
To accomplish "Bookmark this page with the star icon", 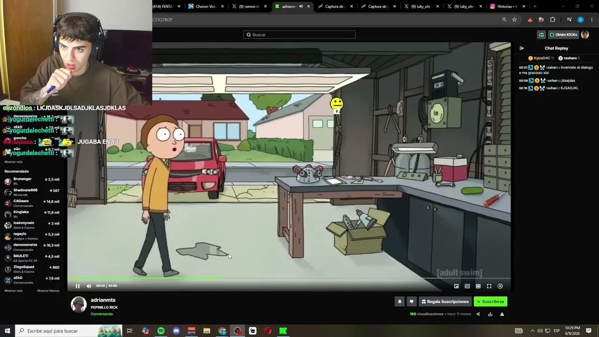I will pyautogui.click(x=514, y=20).
